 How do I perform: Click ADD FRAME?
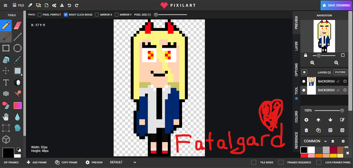37,162
